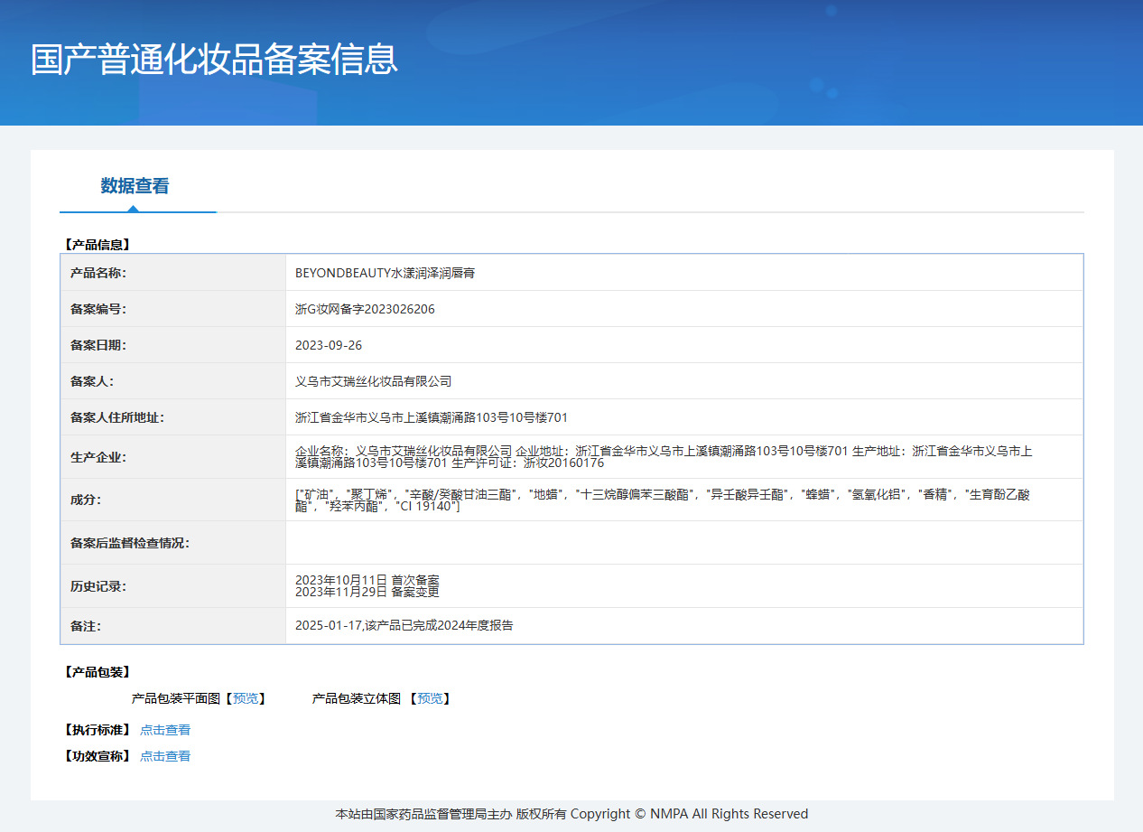Click the 历史记录 row label

[x=98, y=586]
